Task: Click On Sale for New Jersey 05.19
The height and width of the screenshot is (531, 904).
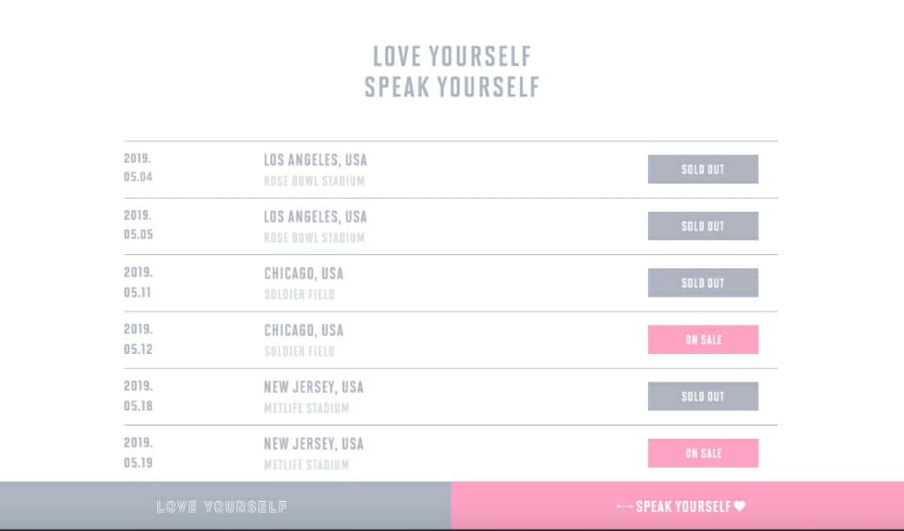Action: tap(702, 453)
